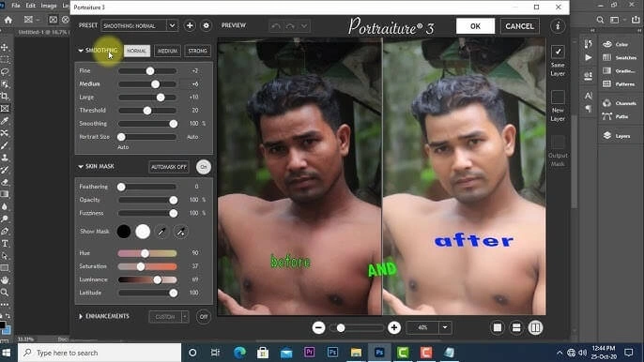Click the Saturation slider handle
Image resolution: width=644 pixels, height=362 pixels.
point(141,266)
